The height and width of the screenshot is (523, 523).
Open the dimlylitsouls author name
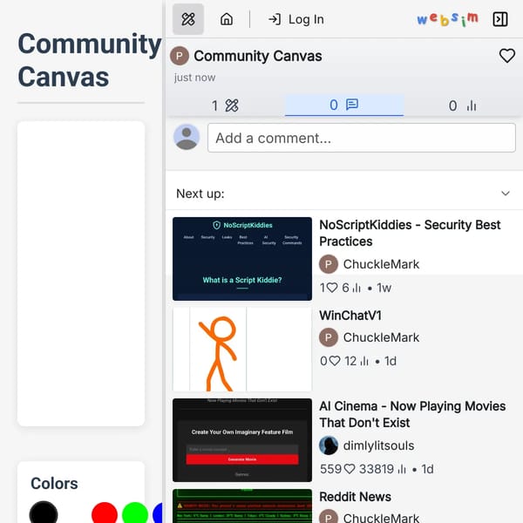[x=378, y=445]
